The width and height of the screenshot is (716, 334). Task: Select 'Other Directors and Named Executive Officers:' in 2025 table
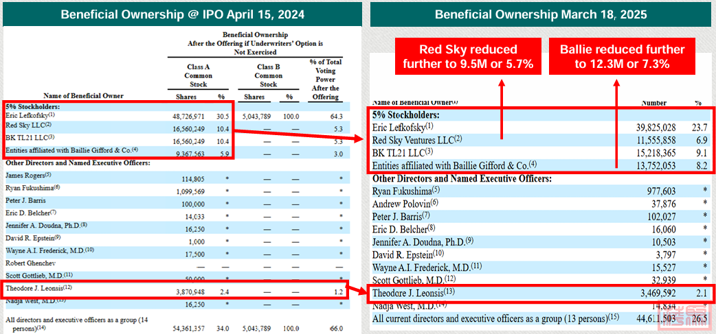point(462,178)
